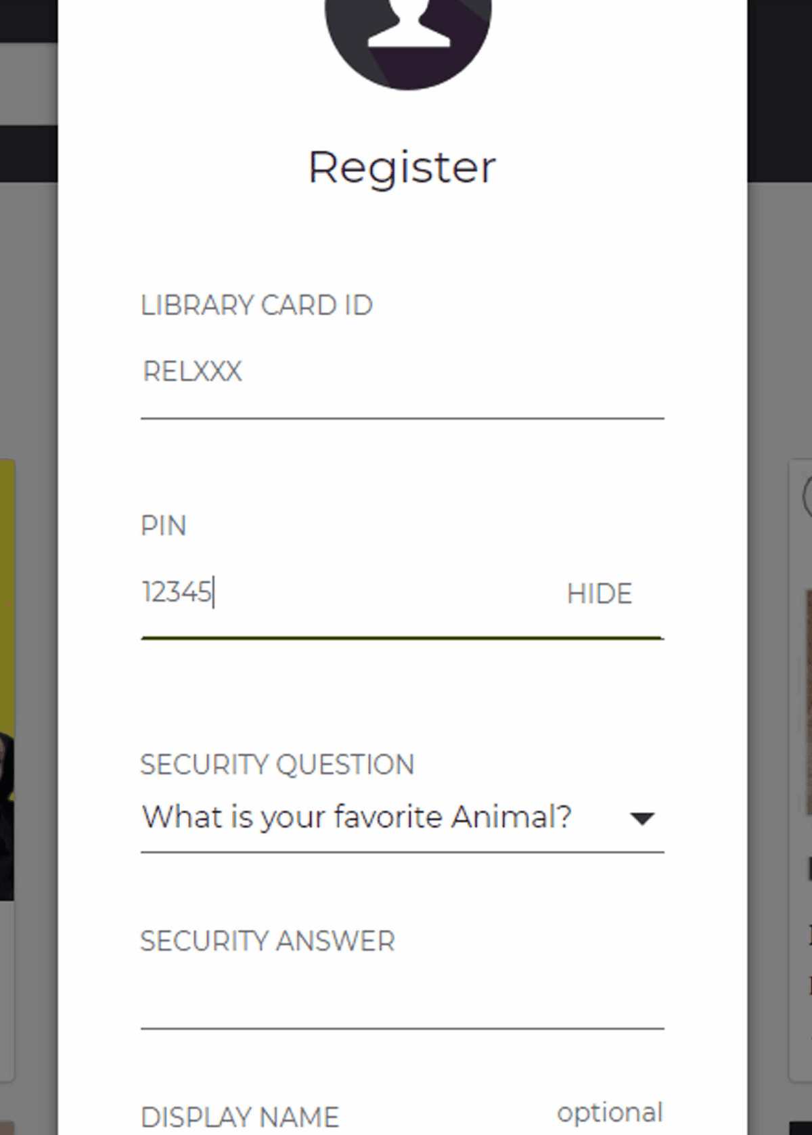The image size is (812, 1135).
Task: Toggle PIN visibility with HIDE
Action: click(599, 594)
